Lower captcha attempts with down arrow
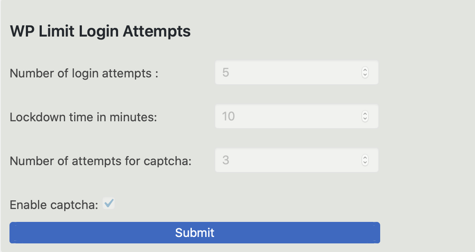Screen dimensions: 475x252 (365, 163)
